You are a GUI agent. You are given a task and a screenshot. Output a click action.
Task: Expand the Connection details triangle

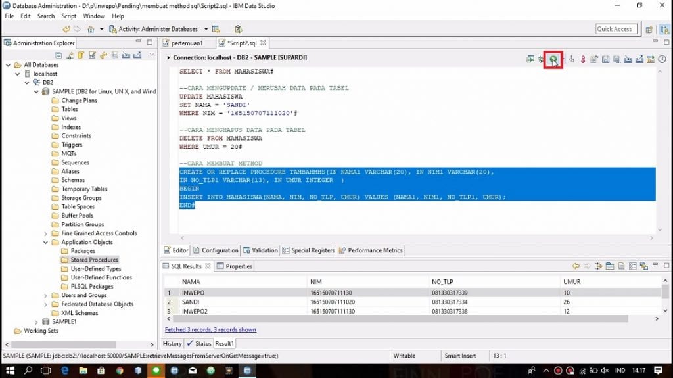(168, 58)
